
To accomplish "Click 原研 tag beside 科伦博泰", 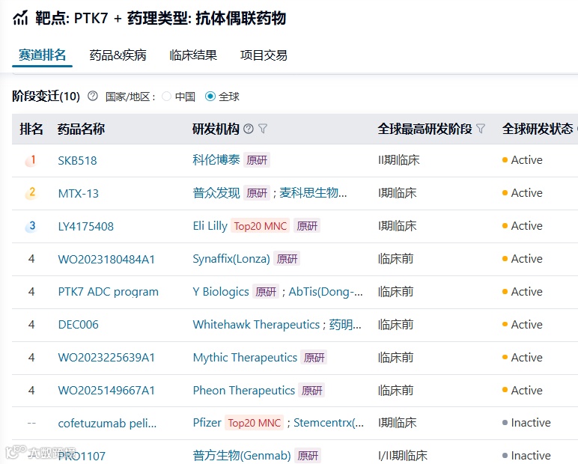I will coord(257,160).
